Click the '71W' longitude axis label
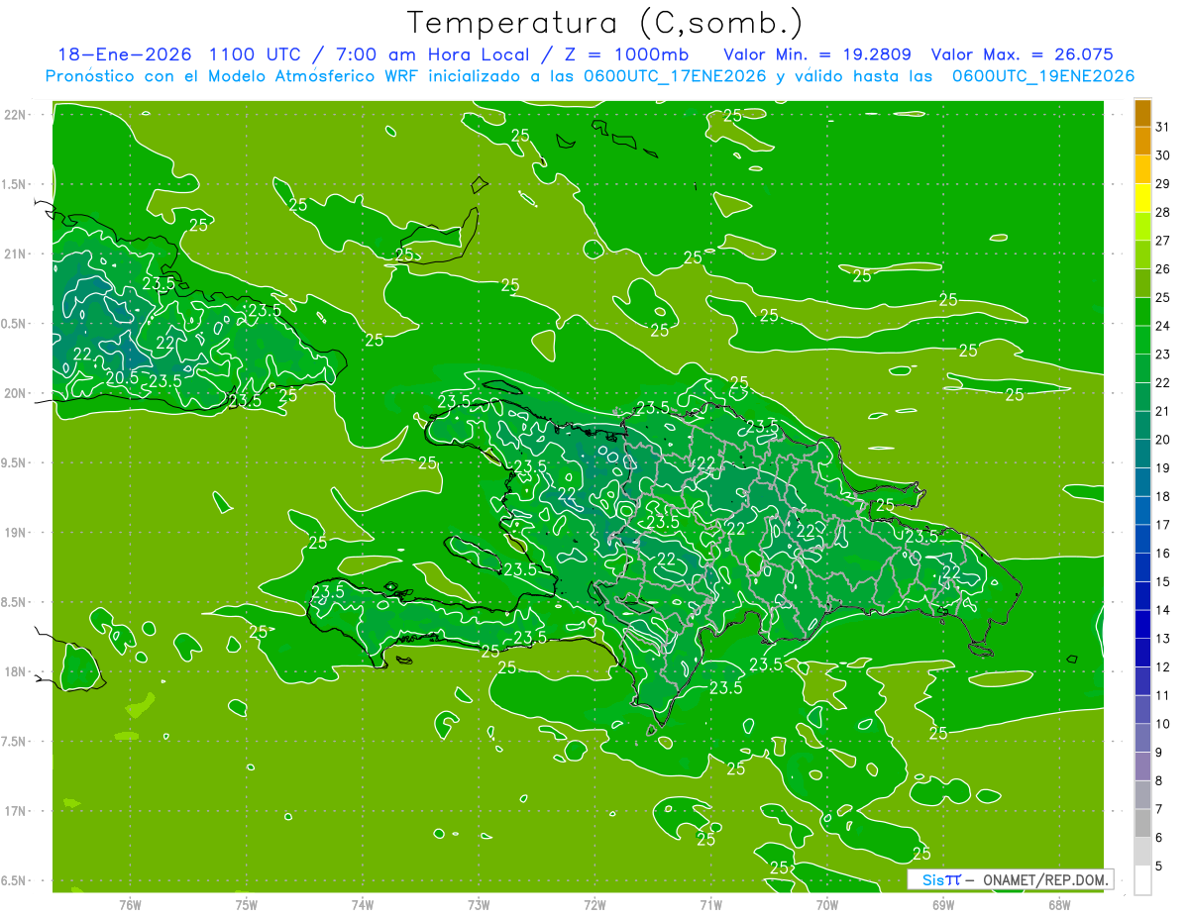 click(x=710, y=904)
